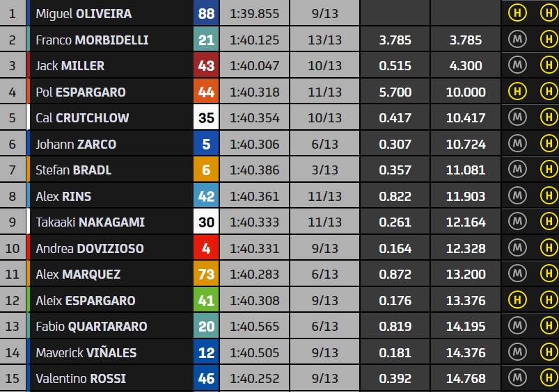Click Pol Espargaro's first yellow H tyre icon
Viewport: 559px width, 392px height.
(x=517, y=91)
